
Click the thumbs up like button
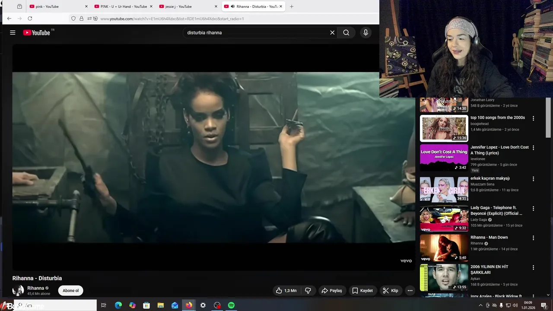286,291
